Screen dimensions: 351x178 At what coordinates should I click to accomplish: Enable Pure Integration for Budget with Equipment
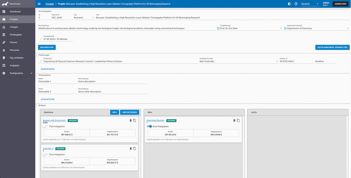(x=45, y=126)
